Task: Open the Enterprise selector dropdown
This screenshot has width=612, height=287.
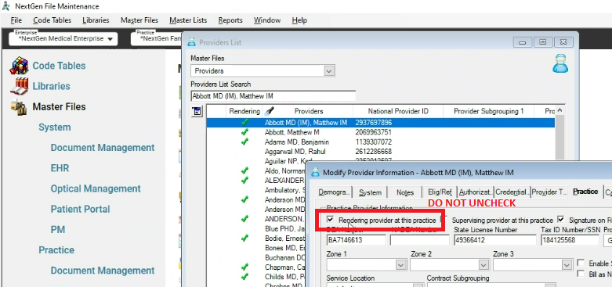Action: [110, 39]
